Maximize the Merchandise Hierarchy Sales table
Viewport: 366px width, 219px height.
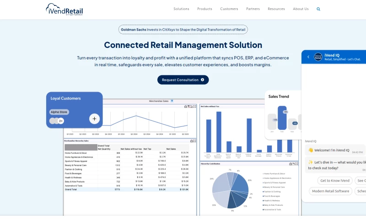195,141
